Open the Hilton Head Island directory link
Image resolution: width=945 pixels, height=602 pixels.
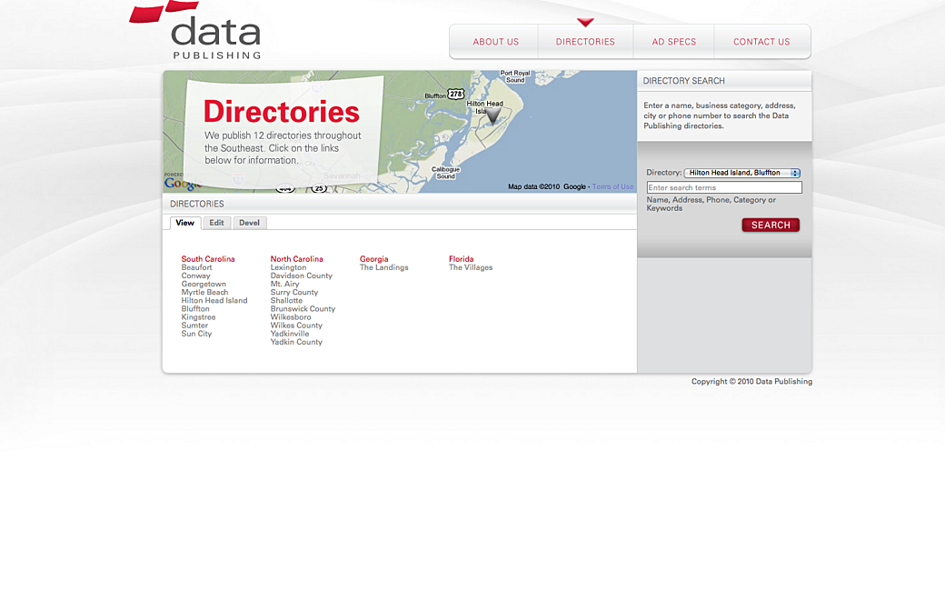tap(214, 301)
